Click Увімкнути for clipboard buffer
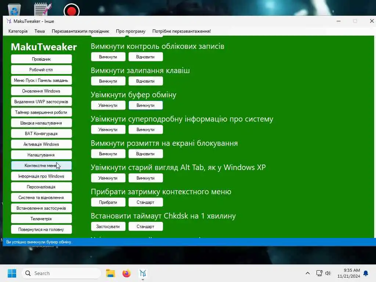The height and width of the screenshot is (282, 376). (108, 105)
